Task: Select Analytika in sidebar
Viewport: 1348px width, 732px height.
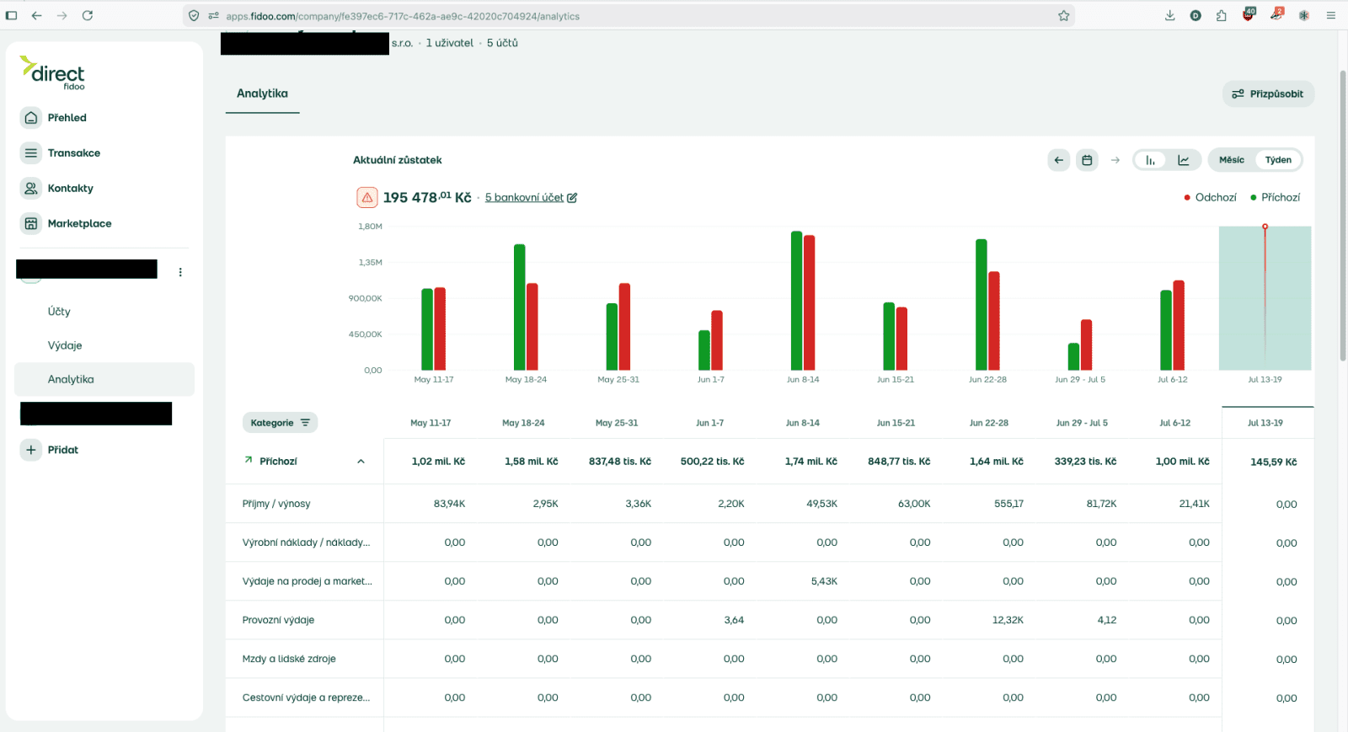Action: click(x=104, y=380)
